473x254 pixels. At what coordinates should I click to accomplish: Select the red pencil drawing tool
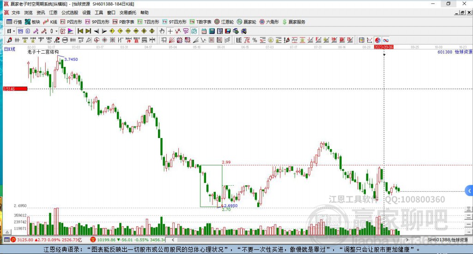9,40
